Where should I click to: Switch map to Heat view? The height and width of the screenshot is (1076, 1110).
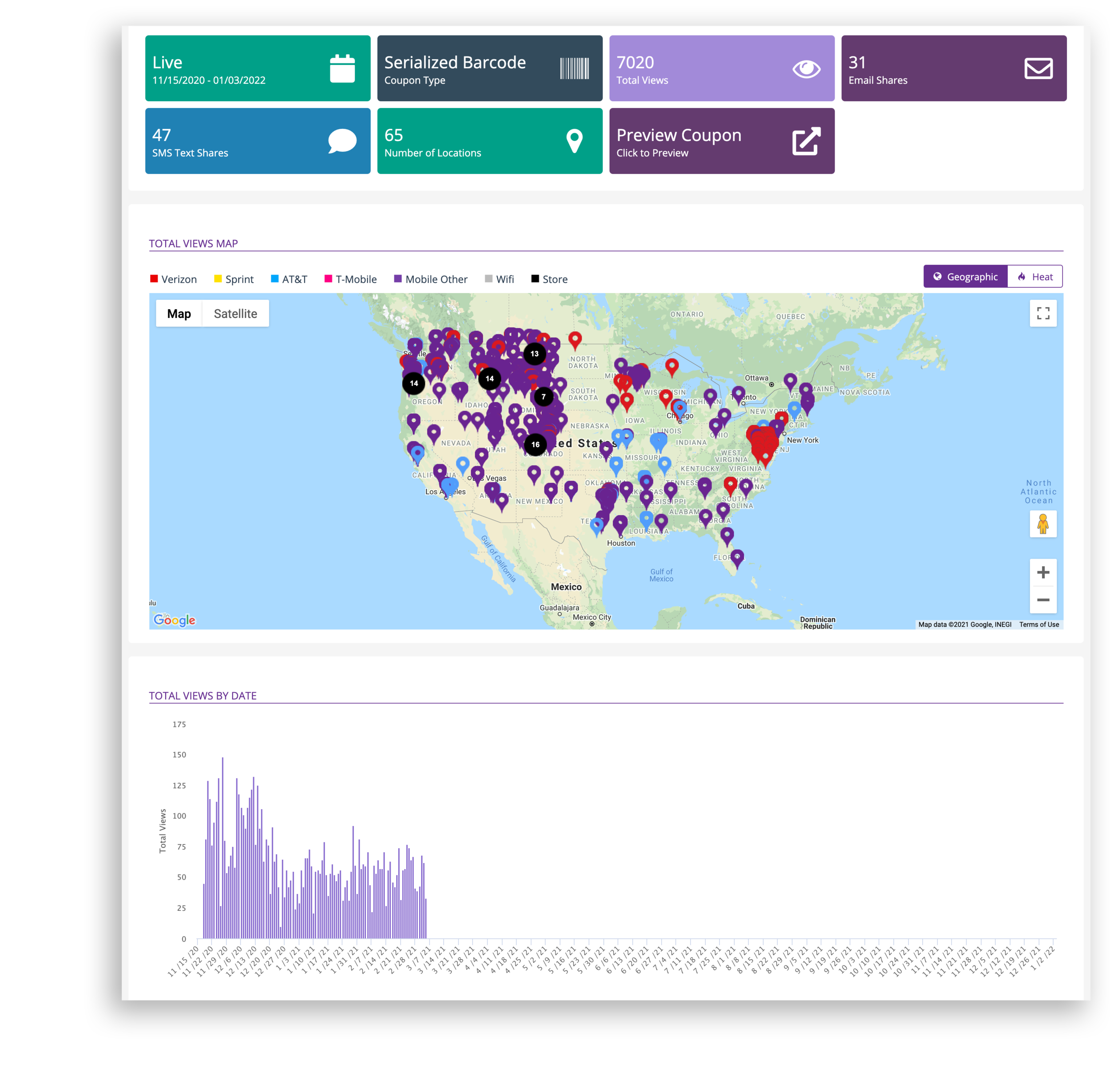[x=1035, y=277]
